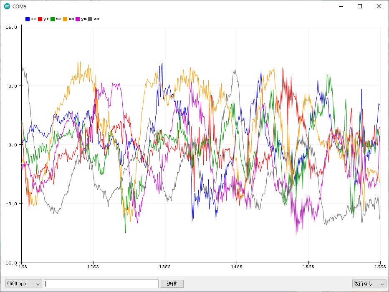Focus the serial message input field
This screenshot has width=389, height=292.
[101, 284]
